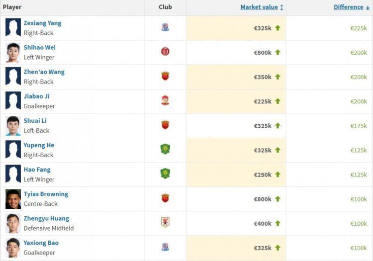
Task: Sort the table by Difference column
Action: (x=349, y=7)
